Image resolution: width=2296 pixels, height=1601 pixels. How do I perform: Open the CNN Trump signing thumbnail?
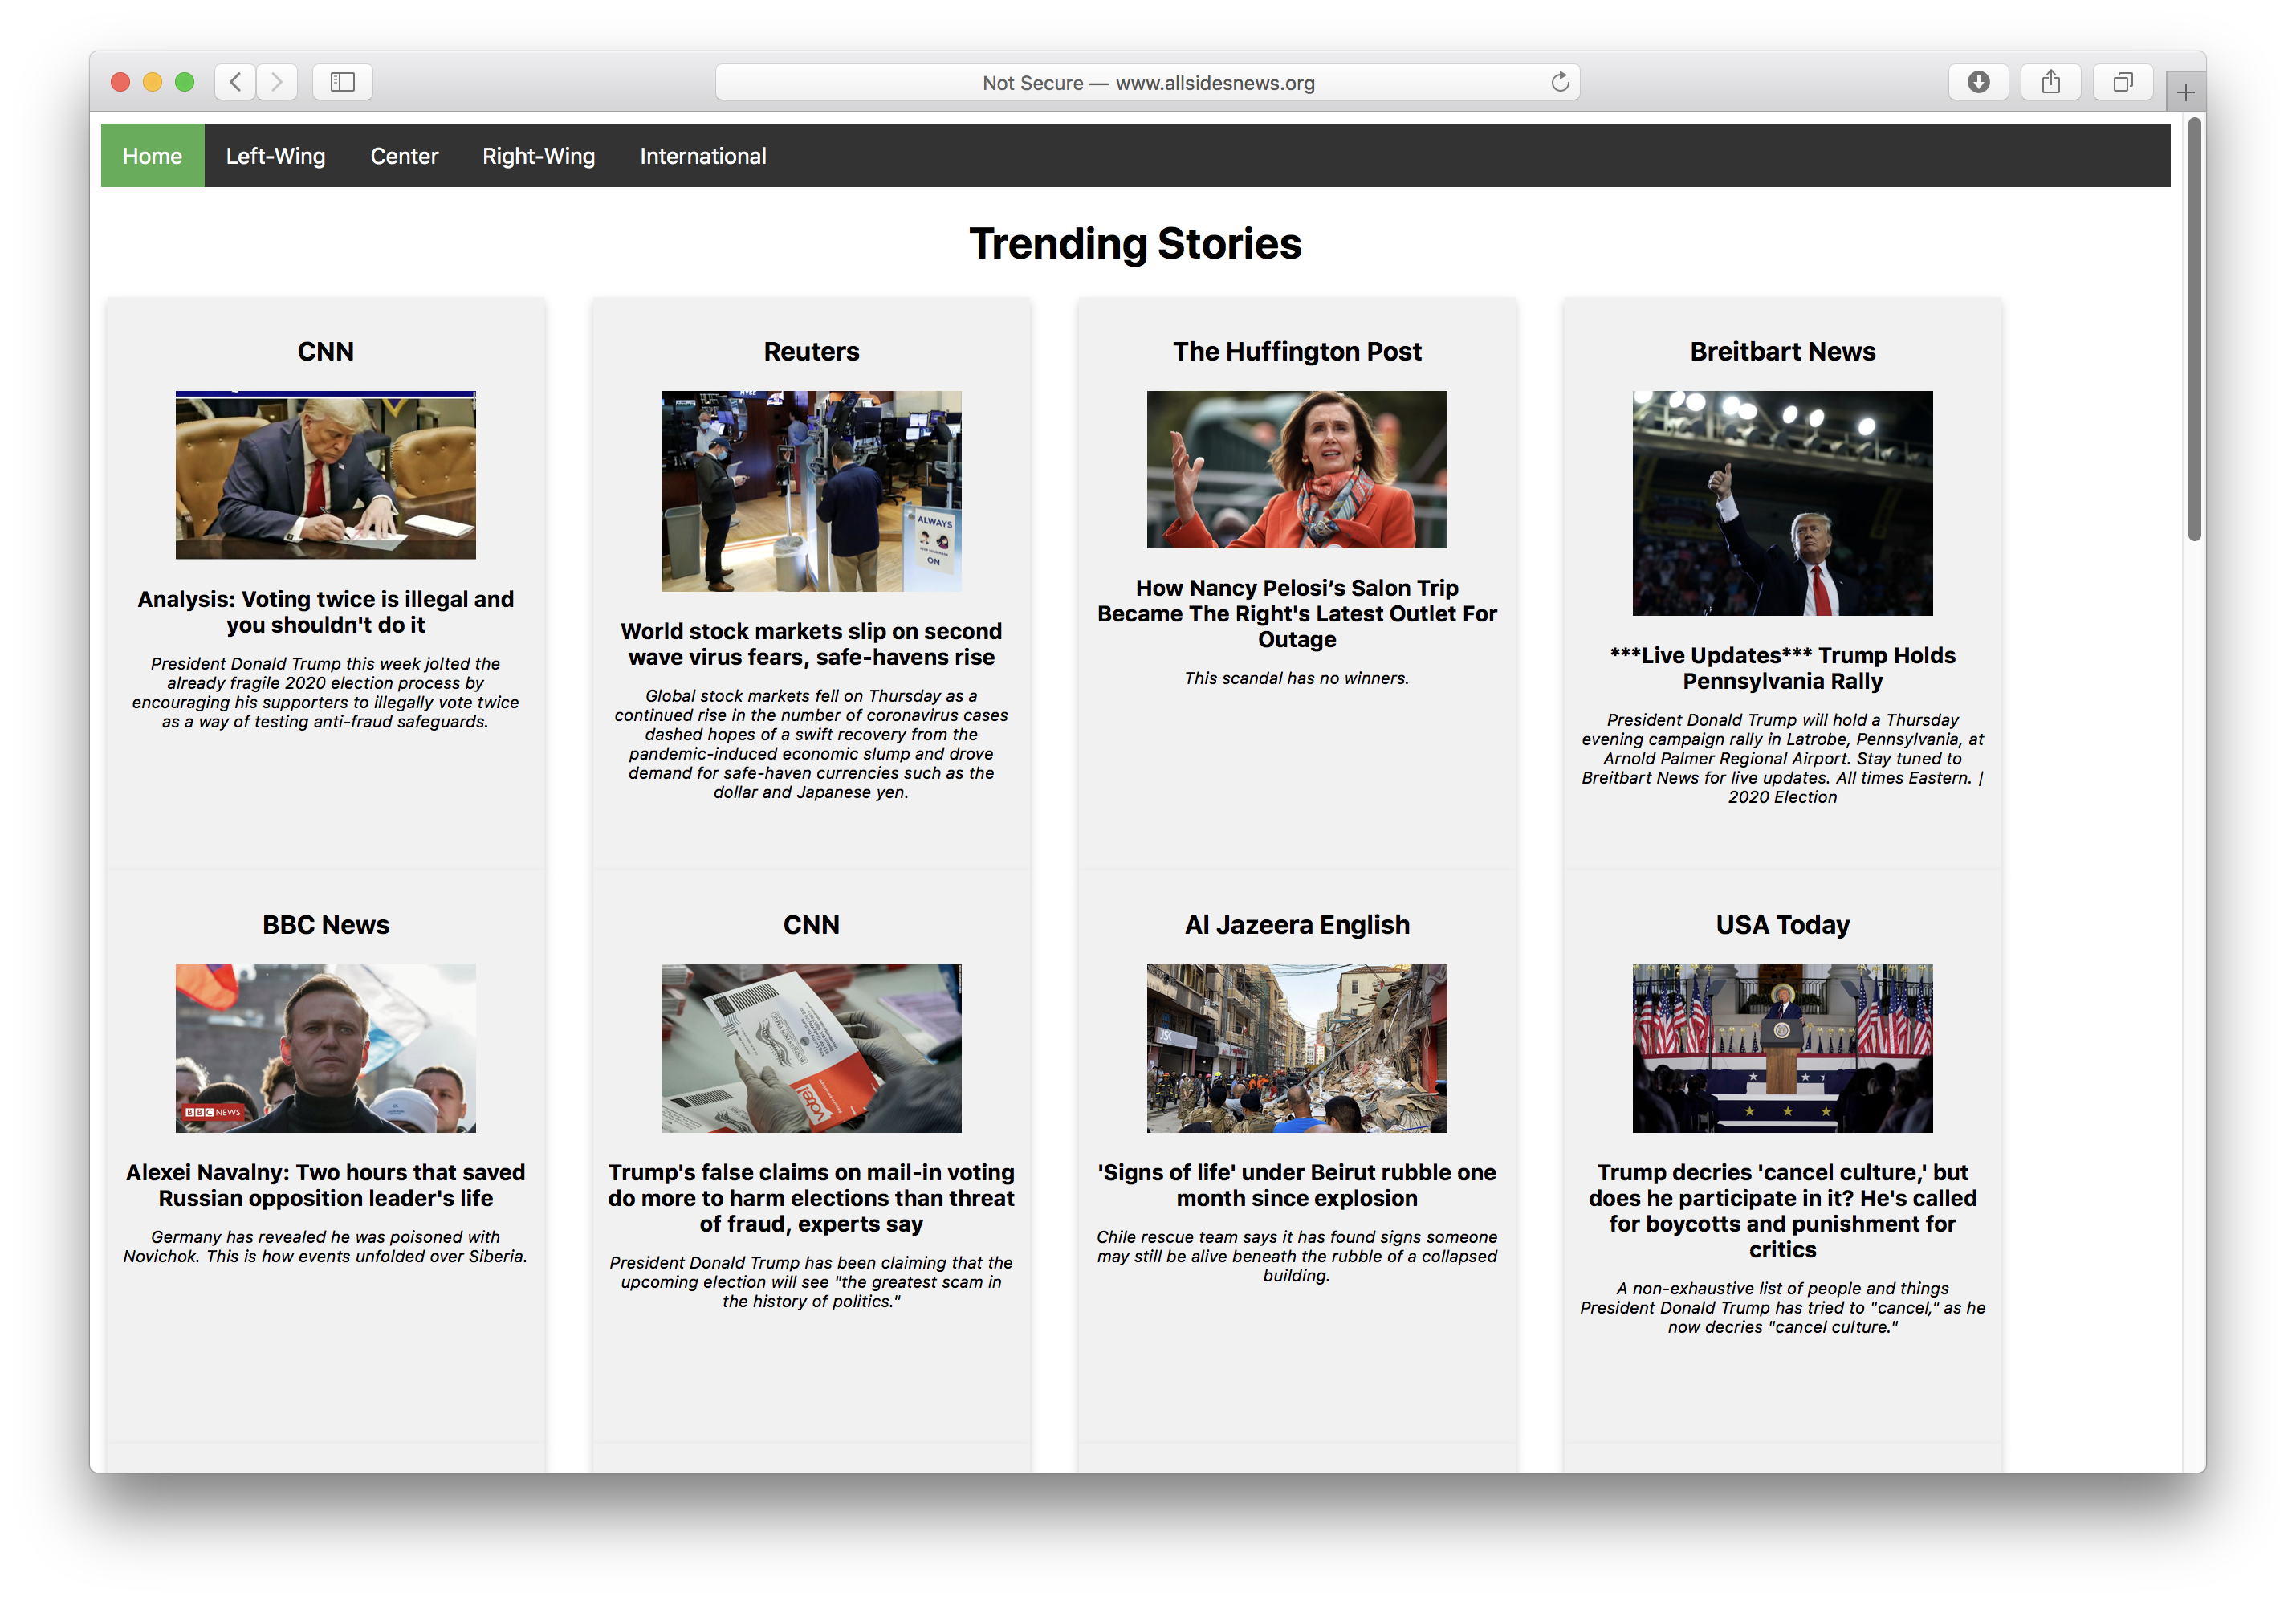(325, 475)
